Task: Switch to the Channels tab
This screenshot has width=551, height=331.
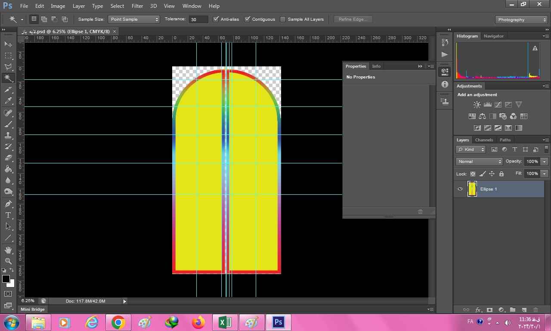Action: (x=484, y=140)
